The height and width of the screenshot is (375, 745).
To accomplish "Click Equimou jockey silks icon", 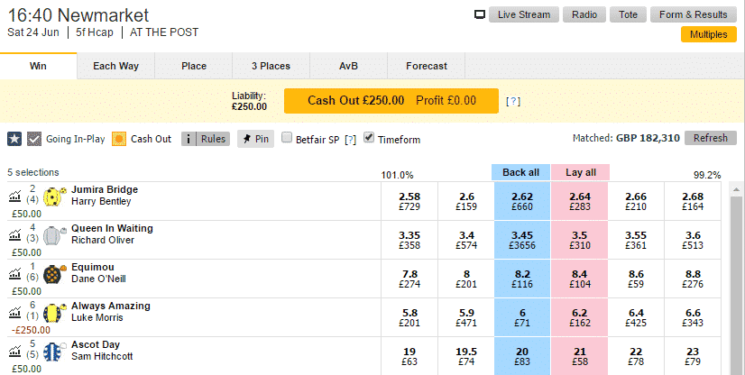I will click(x=55, y=274).
